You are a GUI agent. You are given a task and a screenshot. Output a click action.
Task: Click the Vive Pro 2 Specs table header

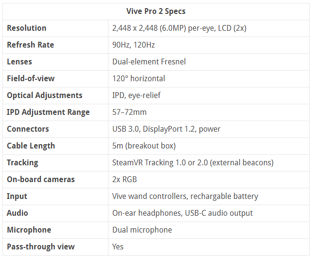coord(156,11)
